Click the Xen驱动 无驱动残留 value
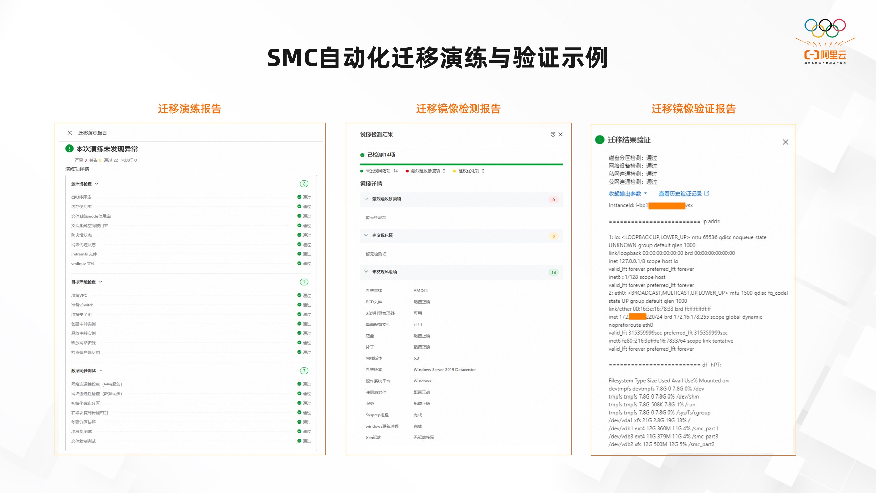876x493 pixels. point(424,438)
